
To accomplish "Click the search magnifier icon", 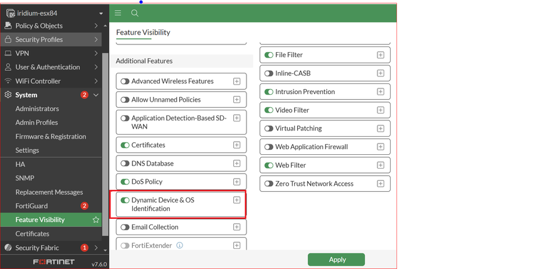I will click(x=135, y=13).
